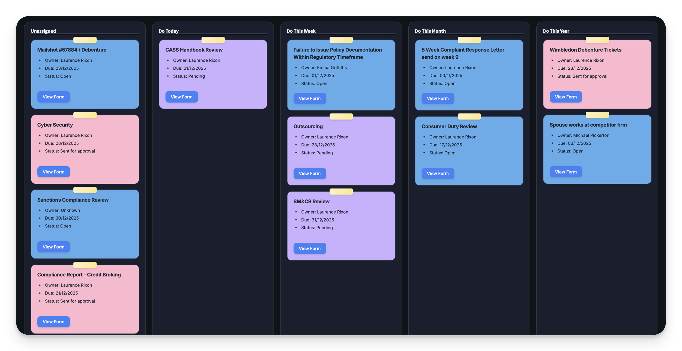Open CASS Handbook Review form

coord(181,97)
